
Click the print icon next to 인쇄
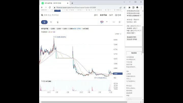[x=116, y=15]
